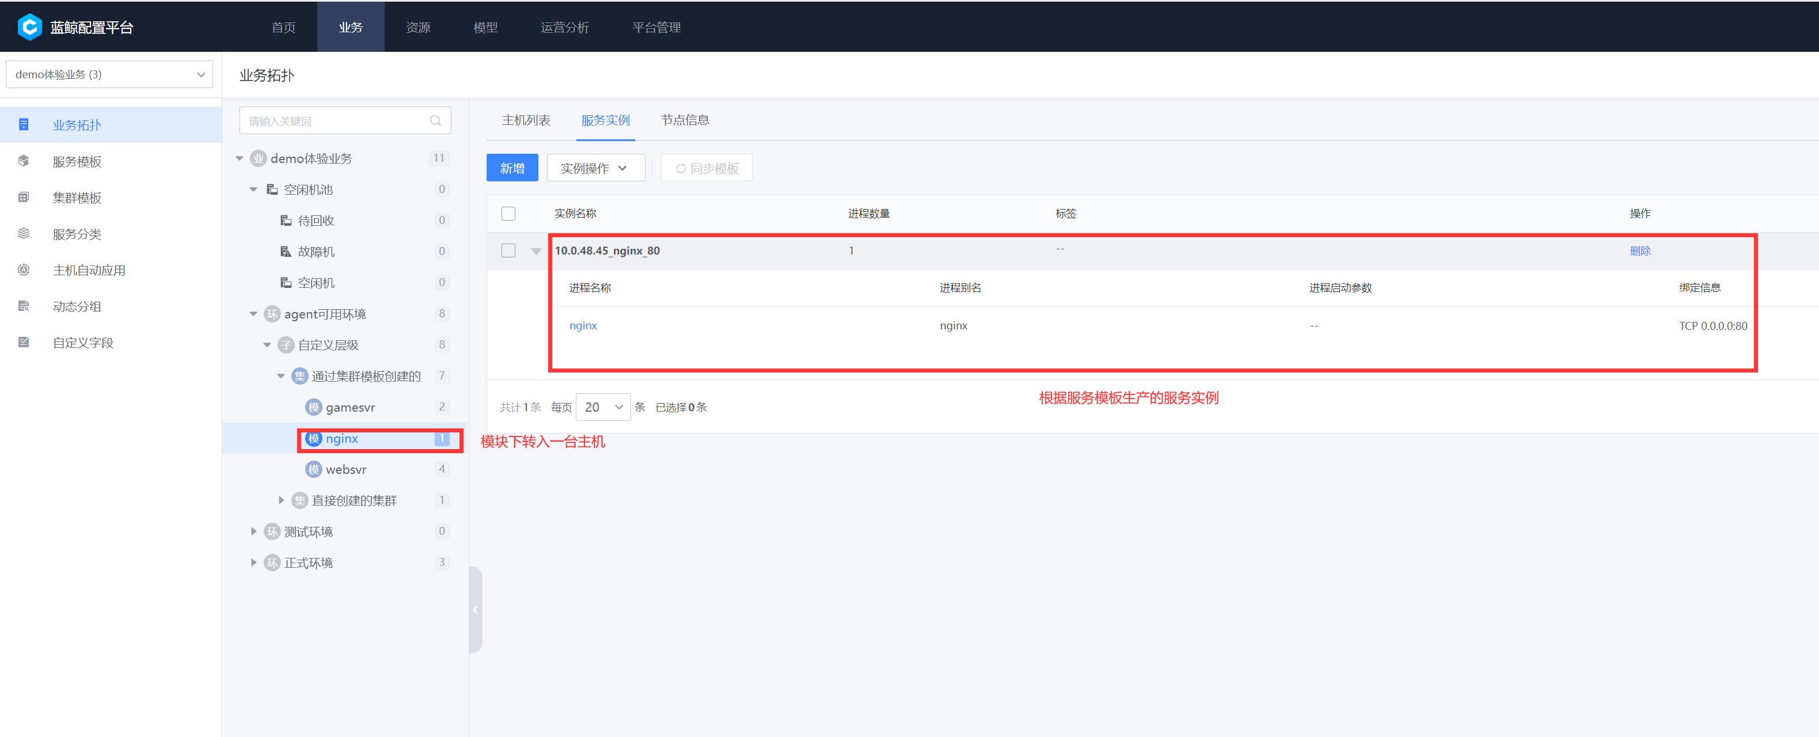Click the 同步模板 button

706,168
